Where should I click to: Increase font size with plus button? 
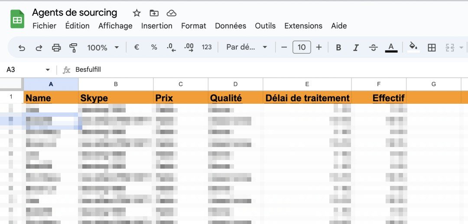pyautogui.click(x=319, y=47)
